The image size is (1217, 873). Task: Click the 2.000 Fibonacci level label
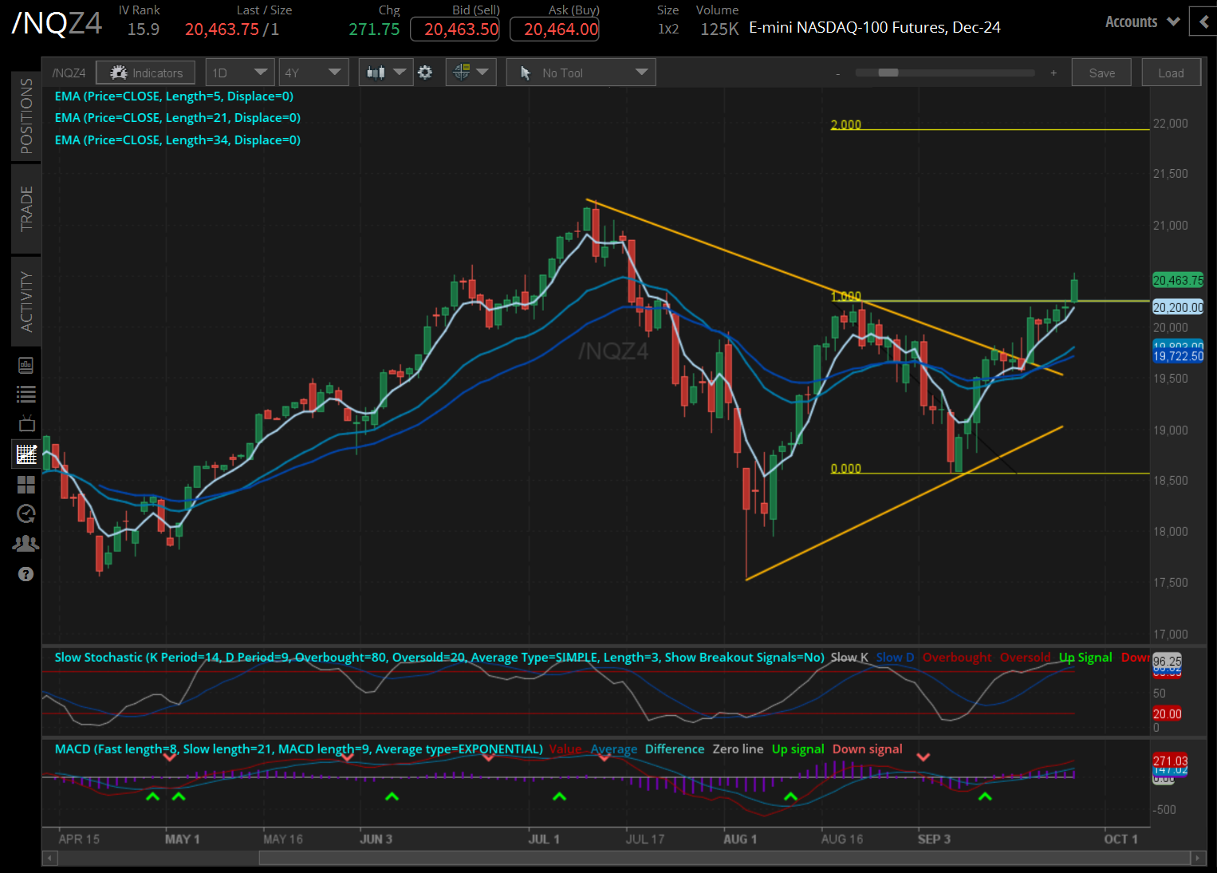click(x=846, y=124)
